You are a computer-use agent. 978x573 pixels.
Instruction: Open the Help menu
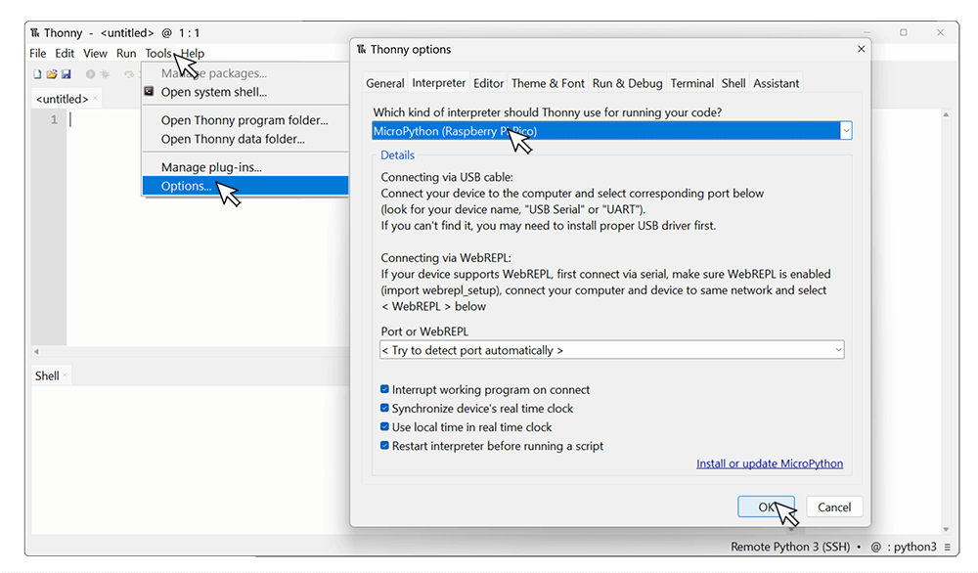[x=194, y=53]
